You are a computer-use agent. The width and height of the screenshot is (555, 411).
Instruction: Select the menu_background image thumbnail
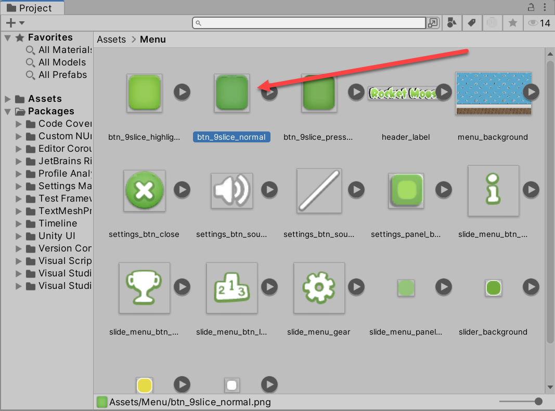tap(494, 94)
